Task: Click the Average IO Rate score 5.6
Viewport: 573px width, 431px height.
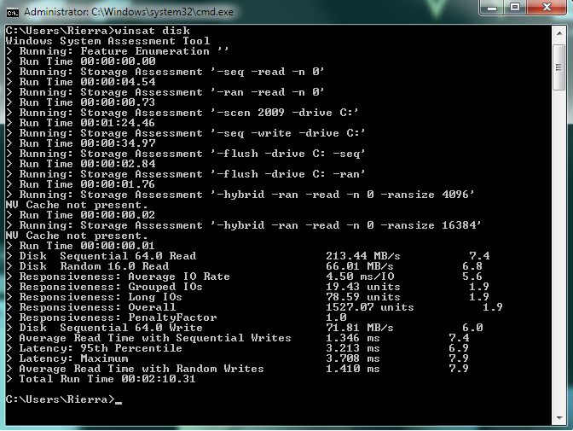Action: tap(472, 277)
